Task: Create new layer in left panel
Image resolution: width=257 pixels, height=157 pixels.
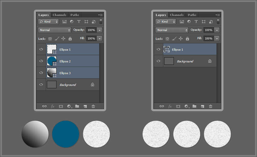Action: pos(85,106)
